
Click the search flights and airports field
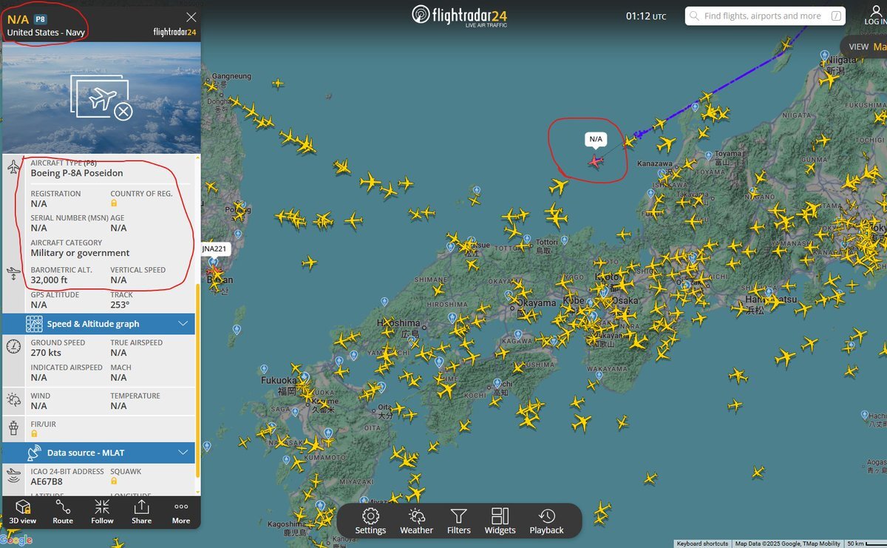tap(765, 16)
